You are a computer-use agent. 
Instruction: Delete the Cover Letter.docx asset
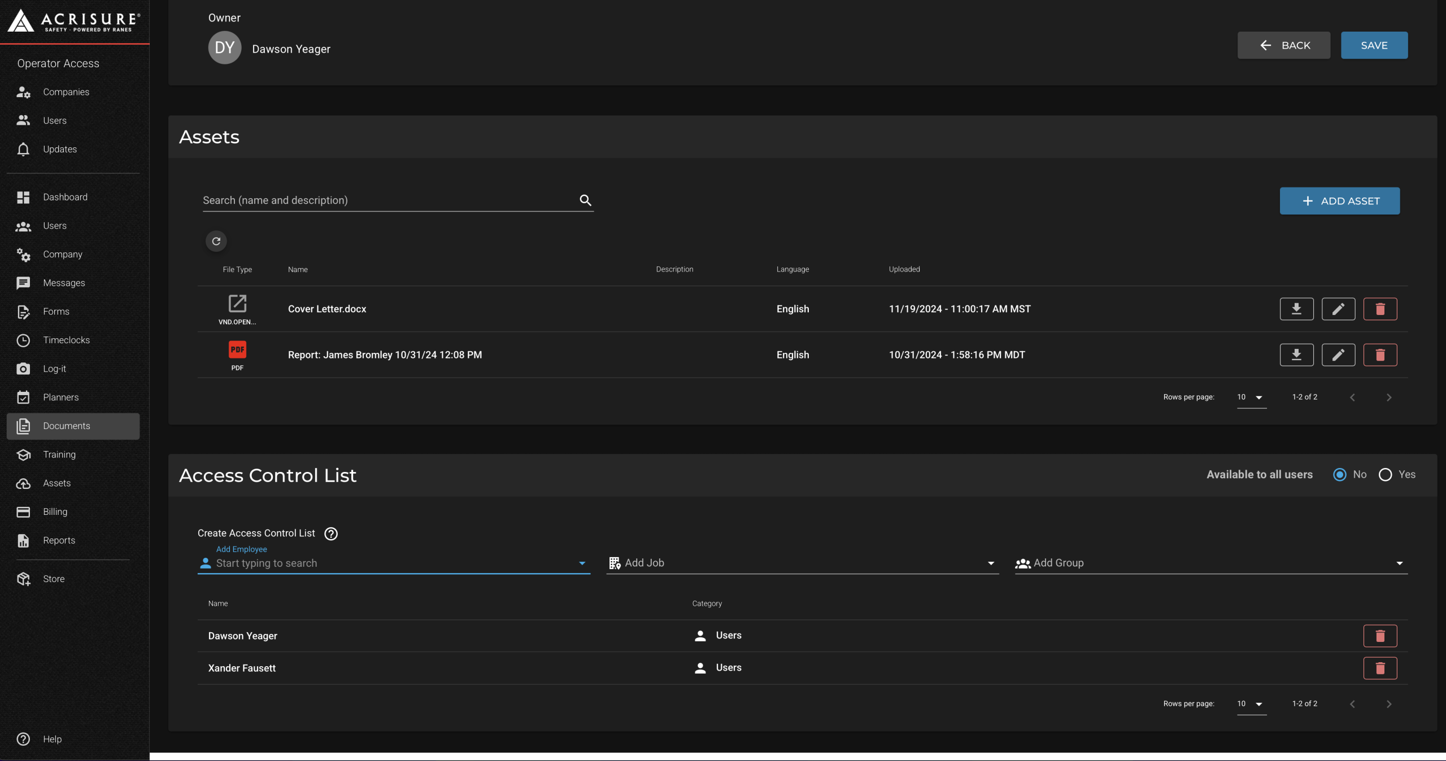pyautogui.click(x=1380, y=309)
